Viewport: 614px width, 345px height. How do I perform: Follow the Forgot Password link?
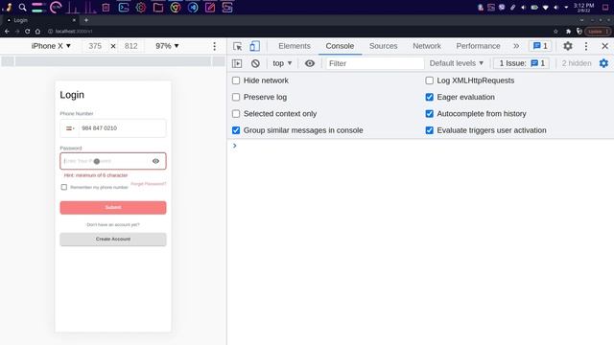149,184
